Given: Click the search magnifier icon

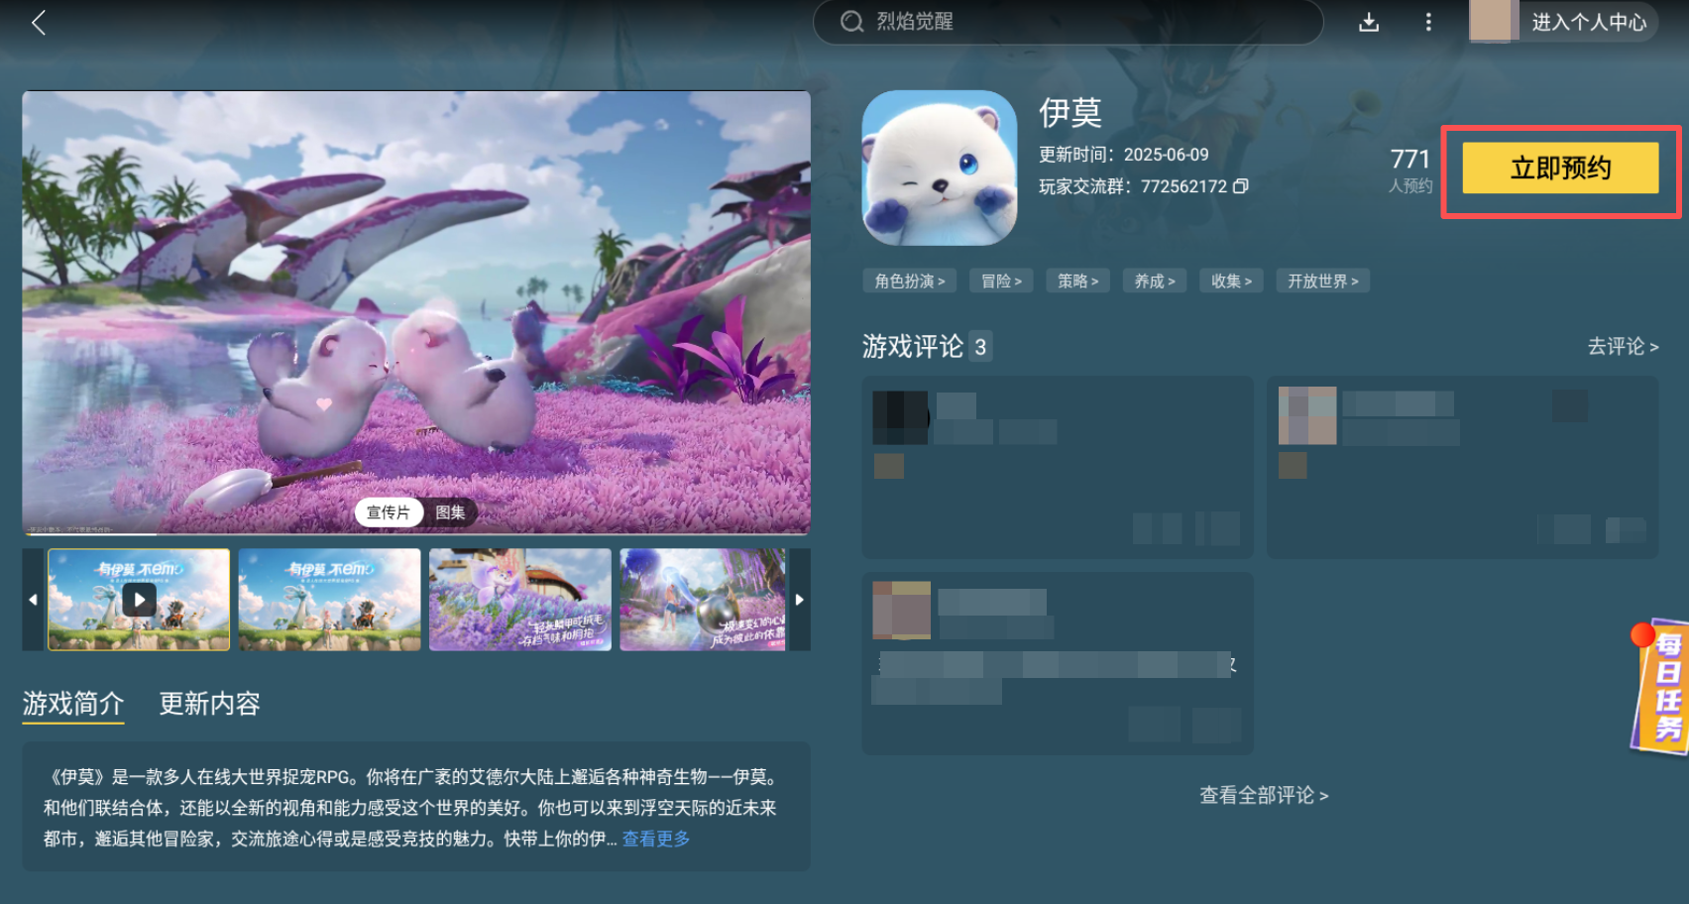Looking at the screenshot, I should (850, 21).
